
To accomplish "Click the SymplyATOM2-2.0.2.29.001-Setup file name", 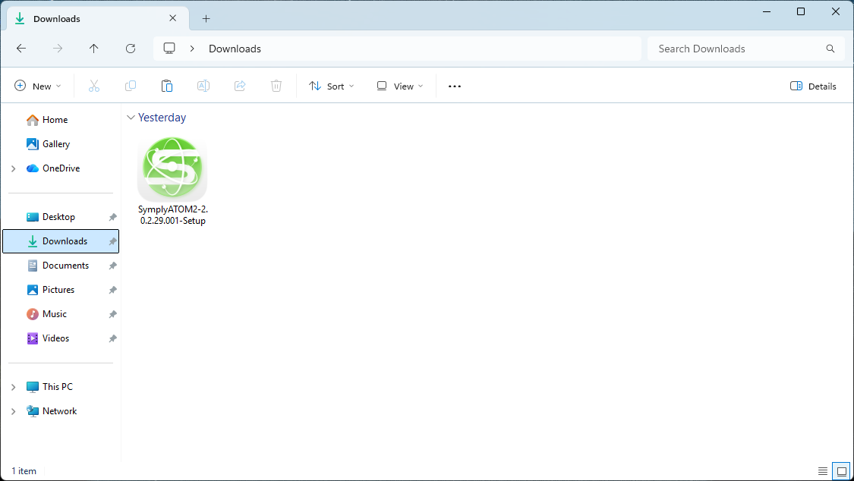I will (x=172, y=215).
